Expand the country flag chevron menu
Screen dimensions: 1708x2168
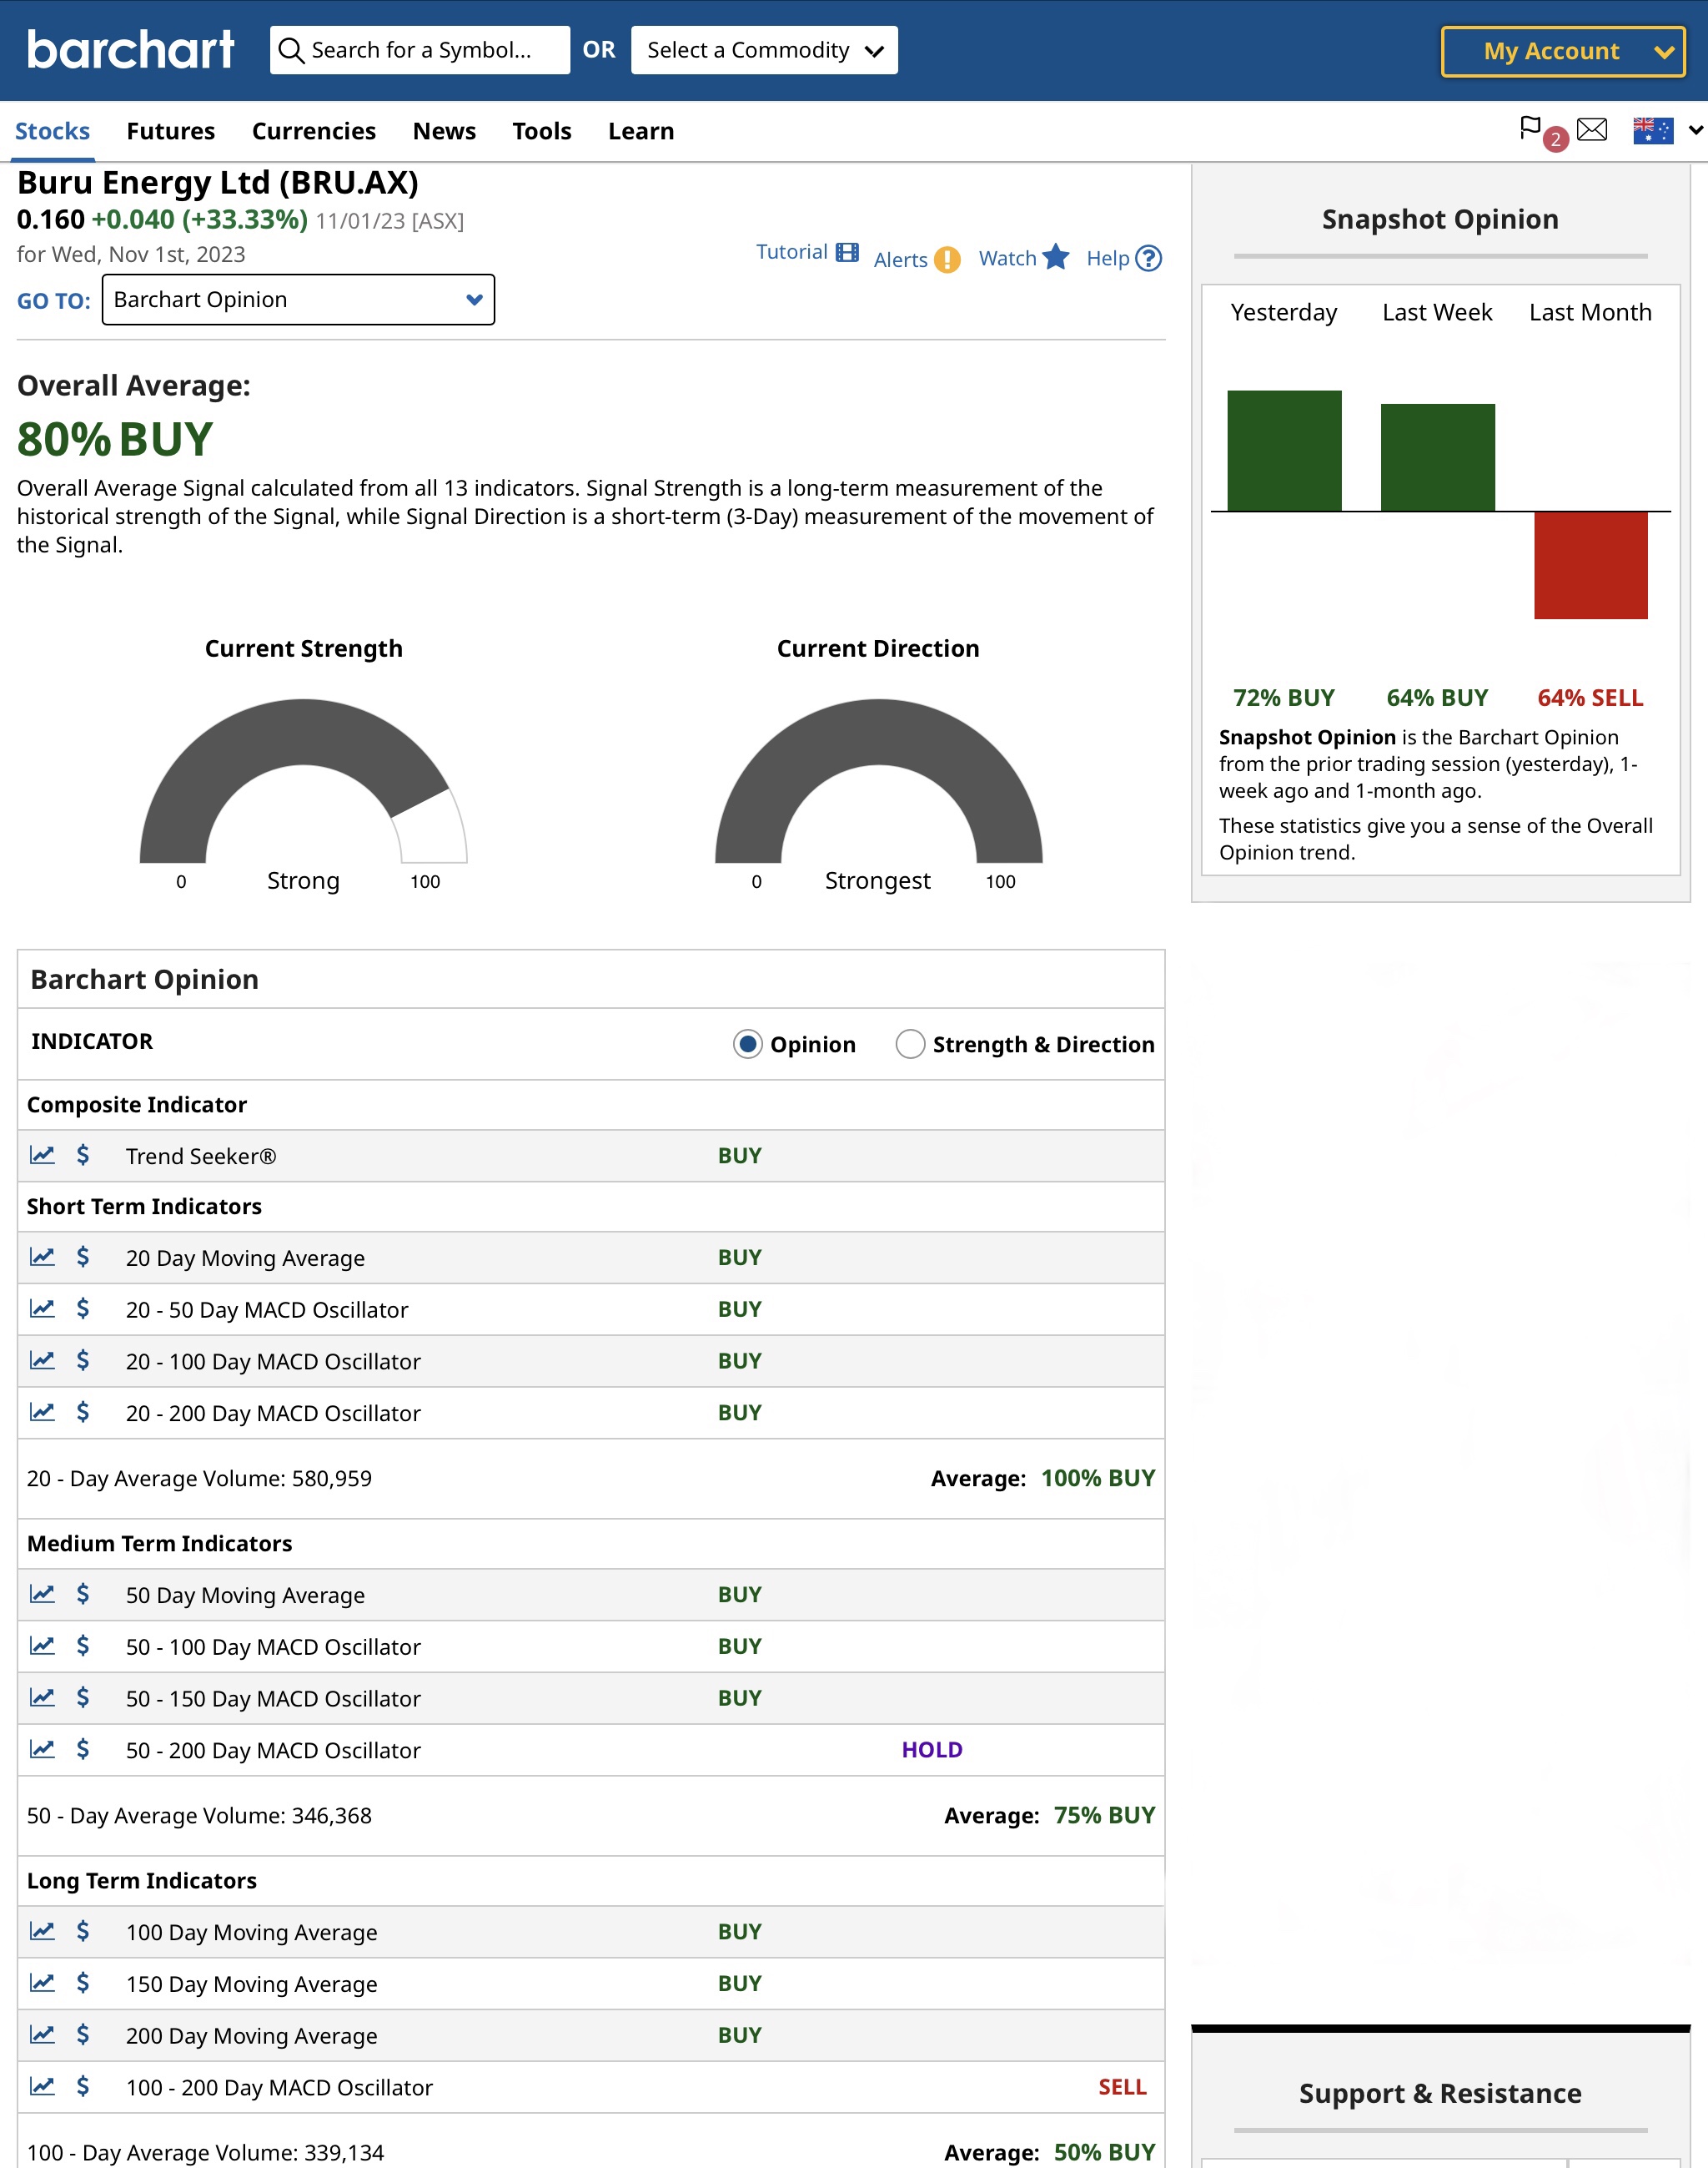pyautogui.click(x=1696, y=129)
